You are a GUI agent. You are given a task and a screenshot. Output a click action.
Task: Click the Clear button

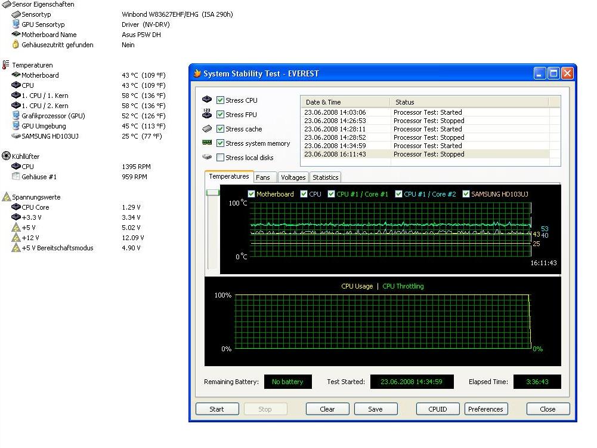point(327,409)
